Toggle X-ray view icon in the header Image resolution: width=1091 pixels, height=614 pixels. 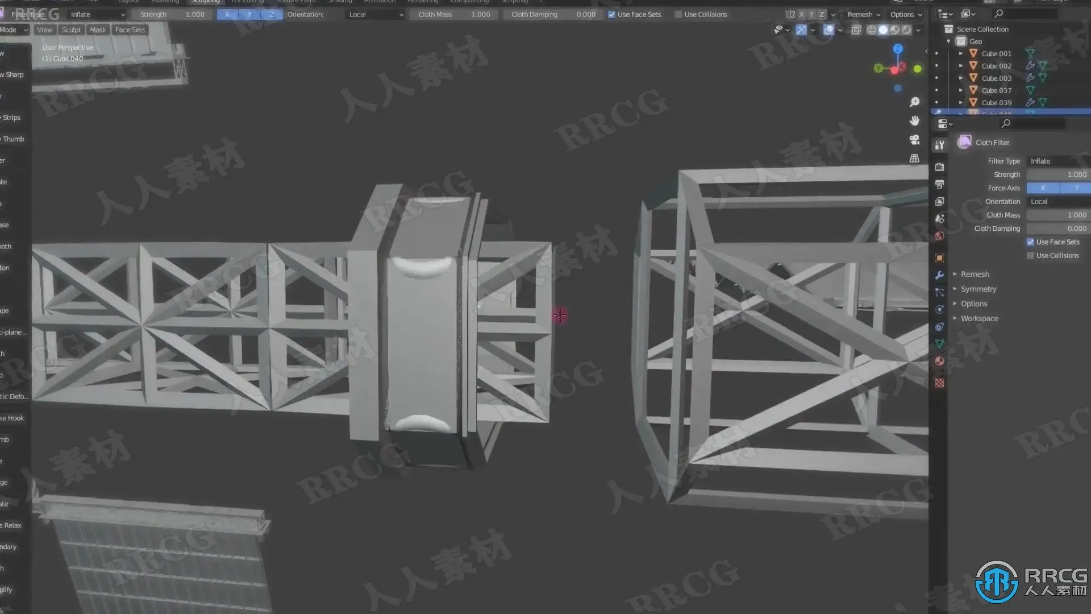point(856,30)
